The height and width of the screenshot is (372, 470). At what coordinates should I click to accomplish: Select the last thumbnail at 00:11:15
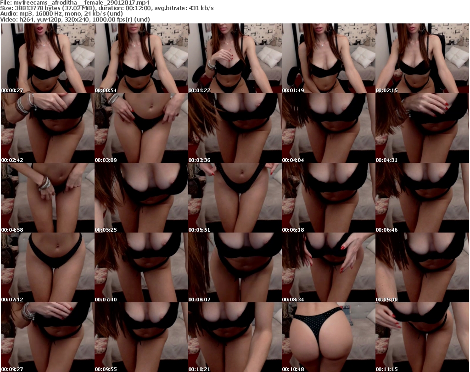click(422, 338)
